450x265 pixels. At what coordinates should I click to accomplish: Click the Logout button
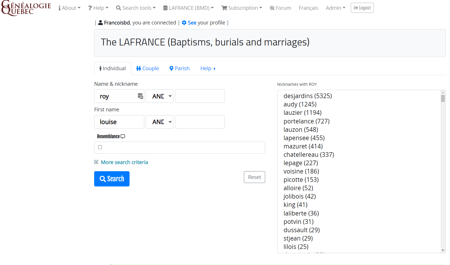pos(362,8)
